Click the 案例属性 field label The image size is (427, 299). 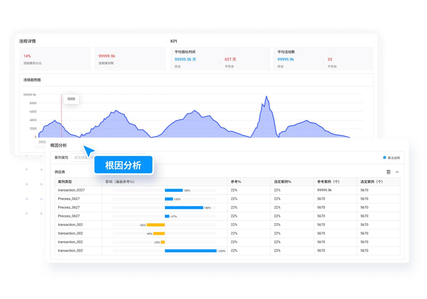(x=61, y=158)
